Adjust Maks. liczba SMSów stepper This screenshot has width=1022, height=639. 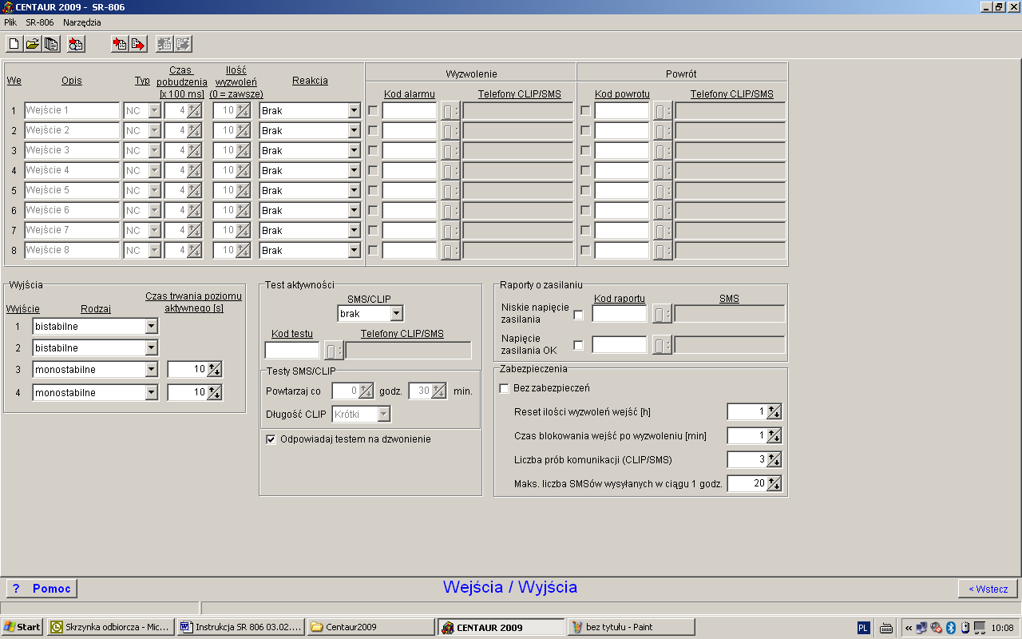(774, 484)
